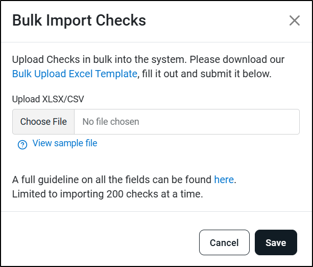Click the 'No file chosen' field

click(x=187, y=122)
